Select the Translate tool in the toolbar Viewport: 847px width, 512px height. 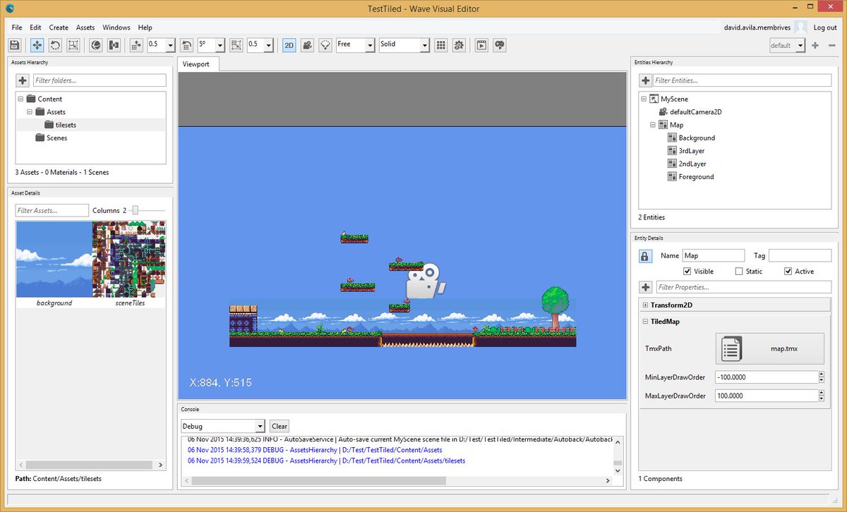37,44
